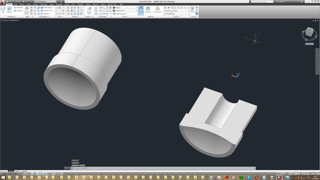Click into the command line input

click(x=164, y=168)
